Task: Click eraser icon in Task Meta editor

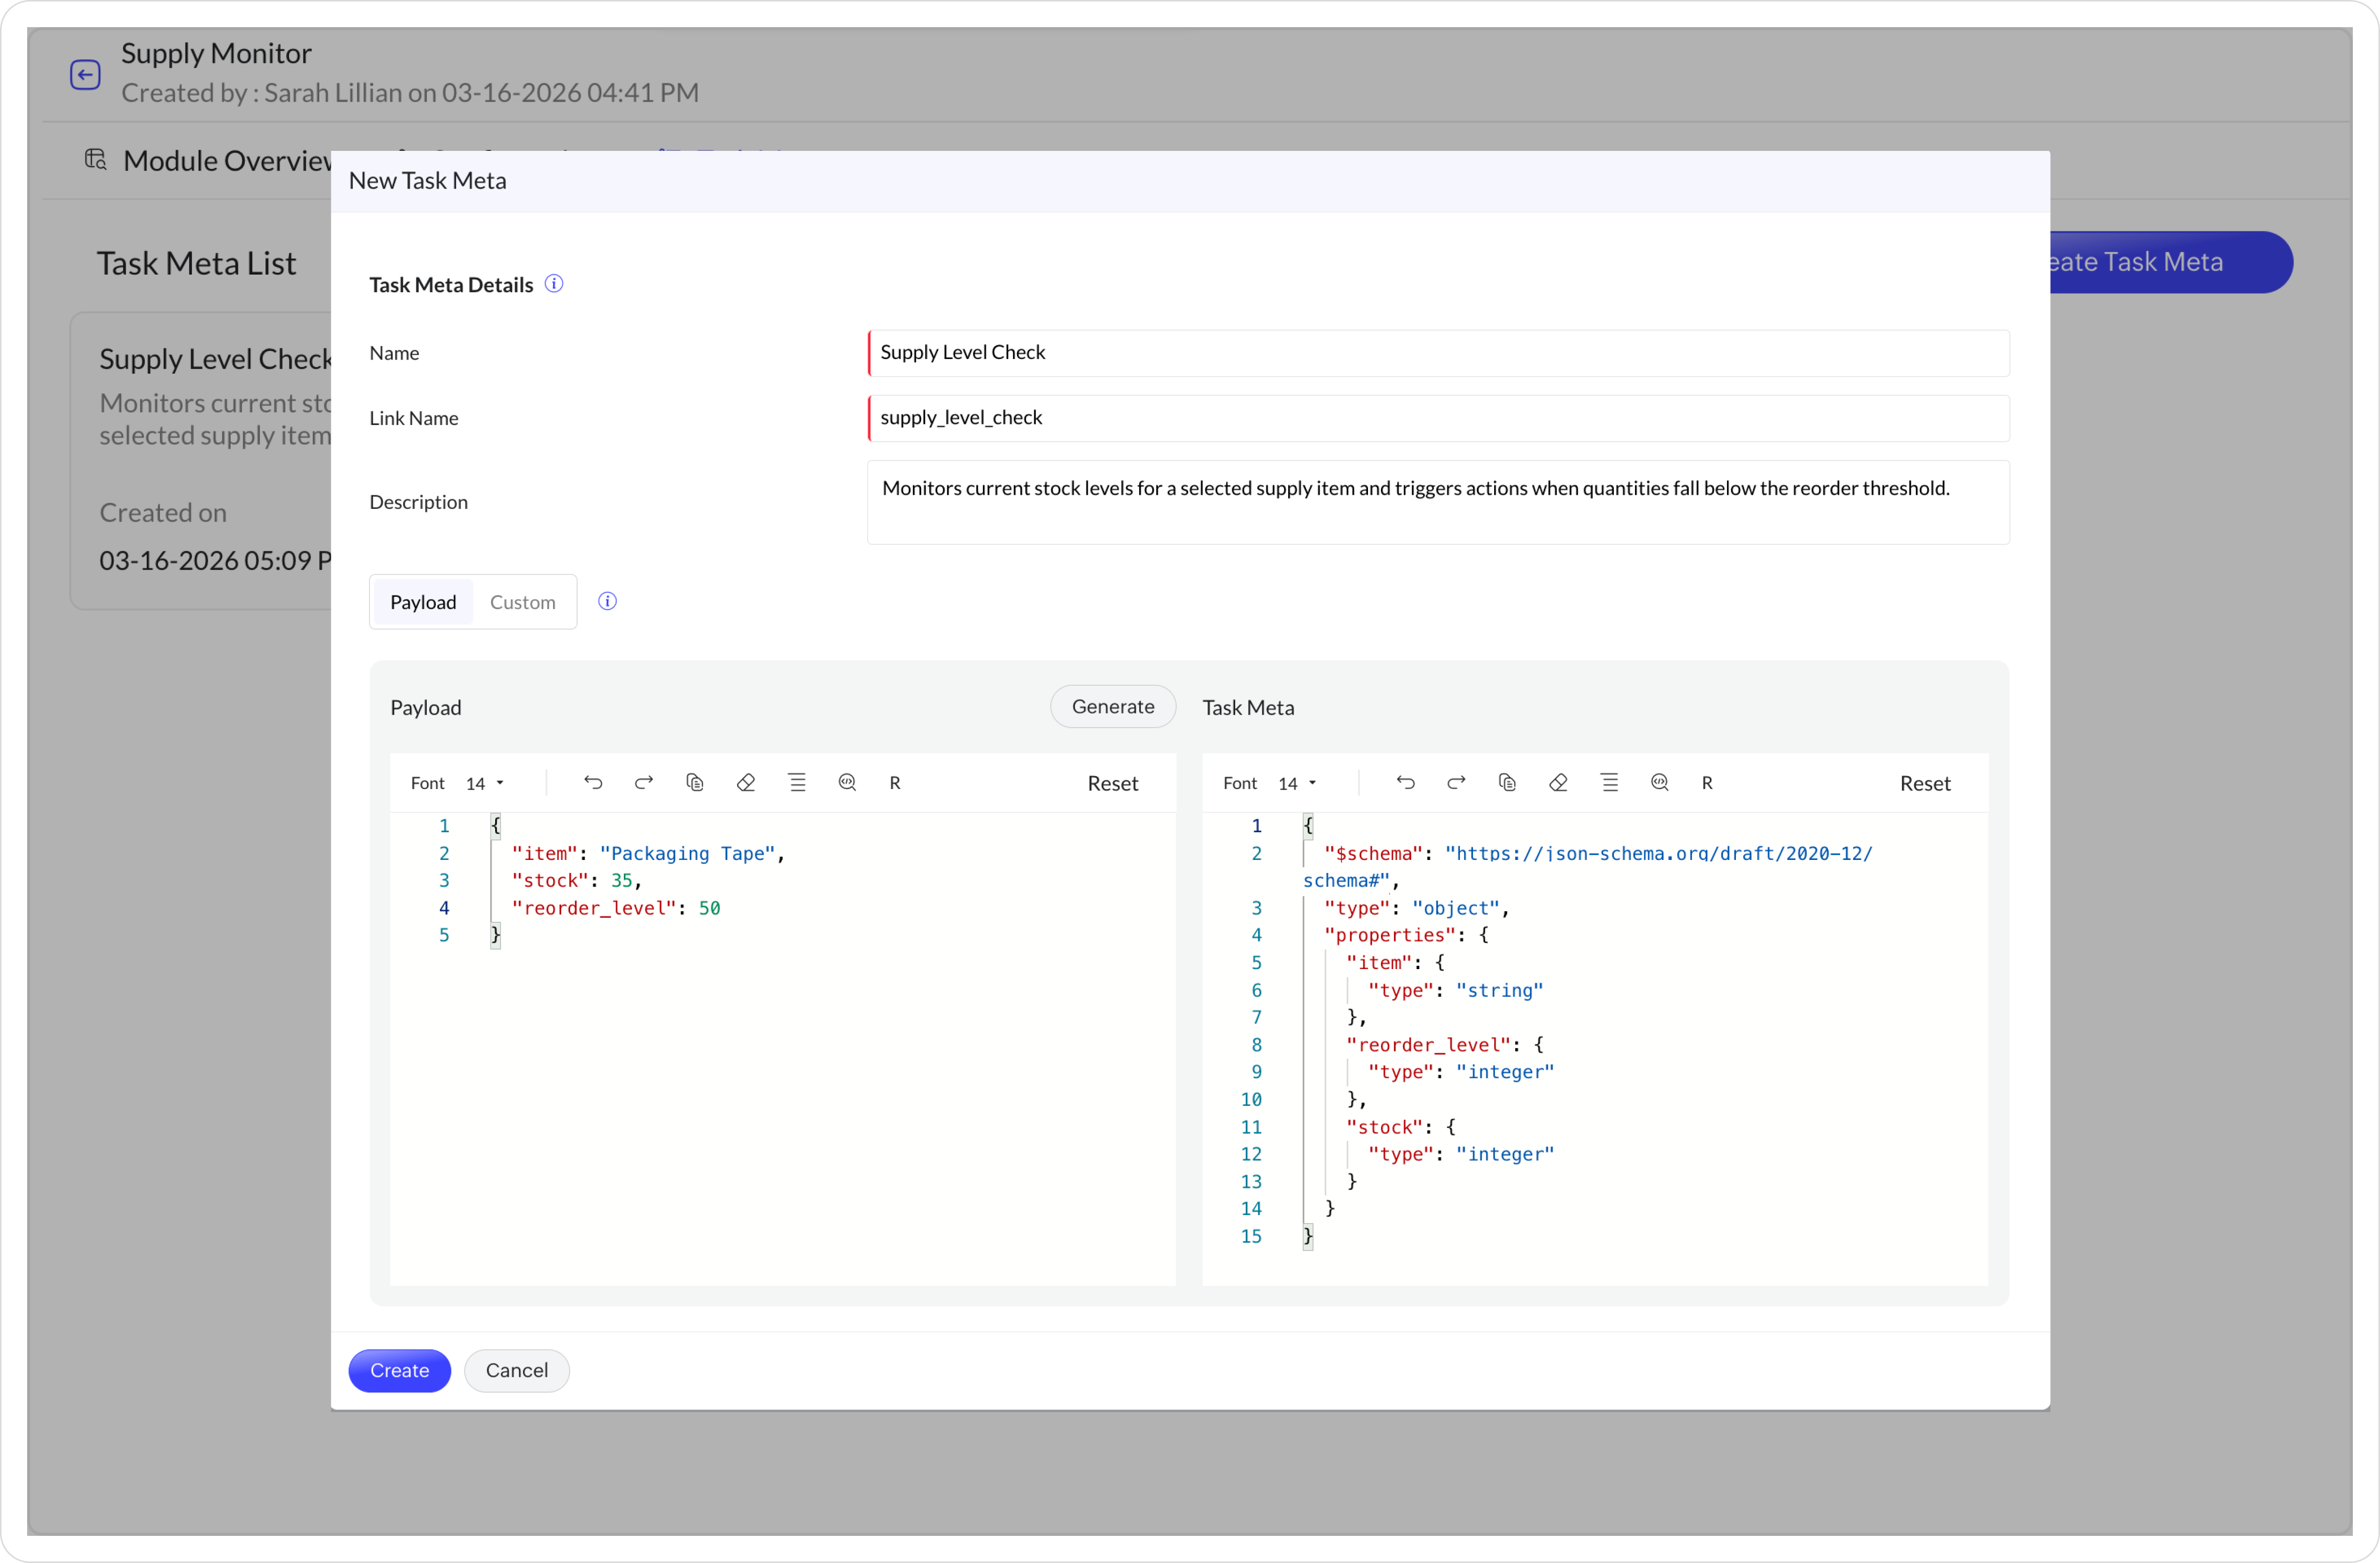Action: [x=1558, y=783]
